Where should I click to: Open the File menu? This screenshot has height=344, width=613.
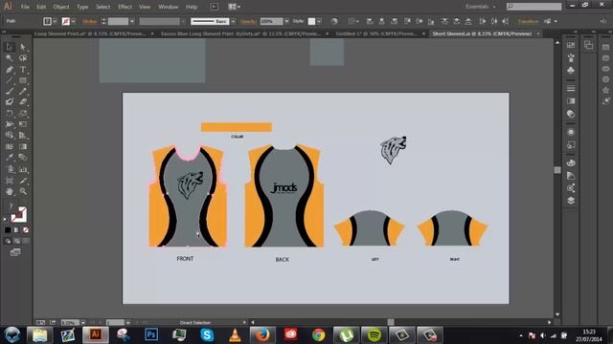pyautogui.click(x=25, y=7)
